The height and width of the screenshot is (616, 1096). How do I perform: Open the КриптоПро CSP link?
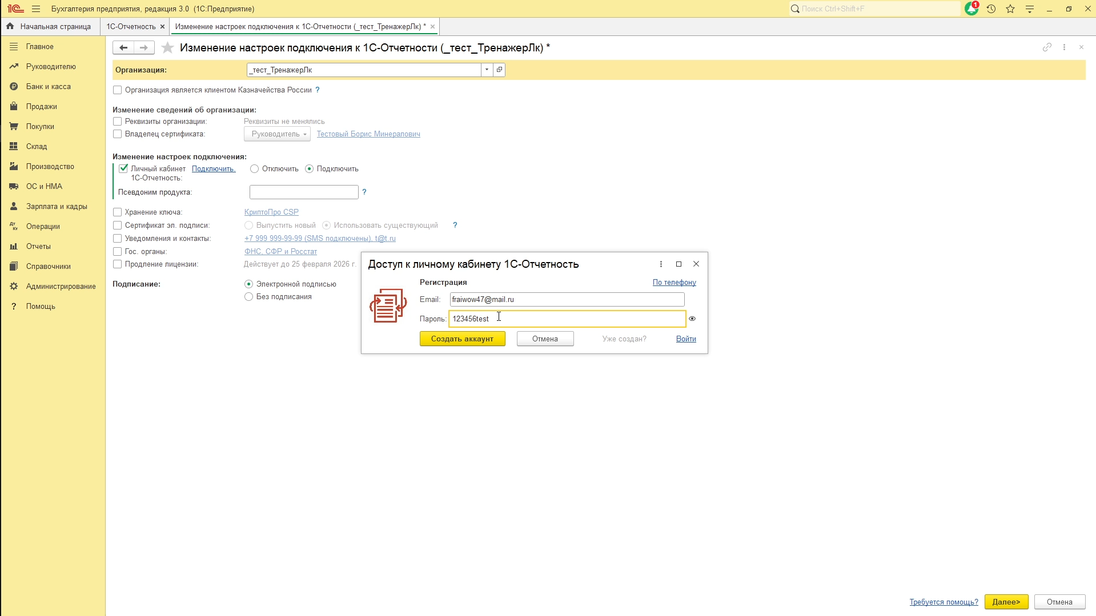coord(271,212)
